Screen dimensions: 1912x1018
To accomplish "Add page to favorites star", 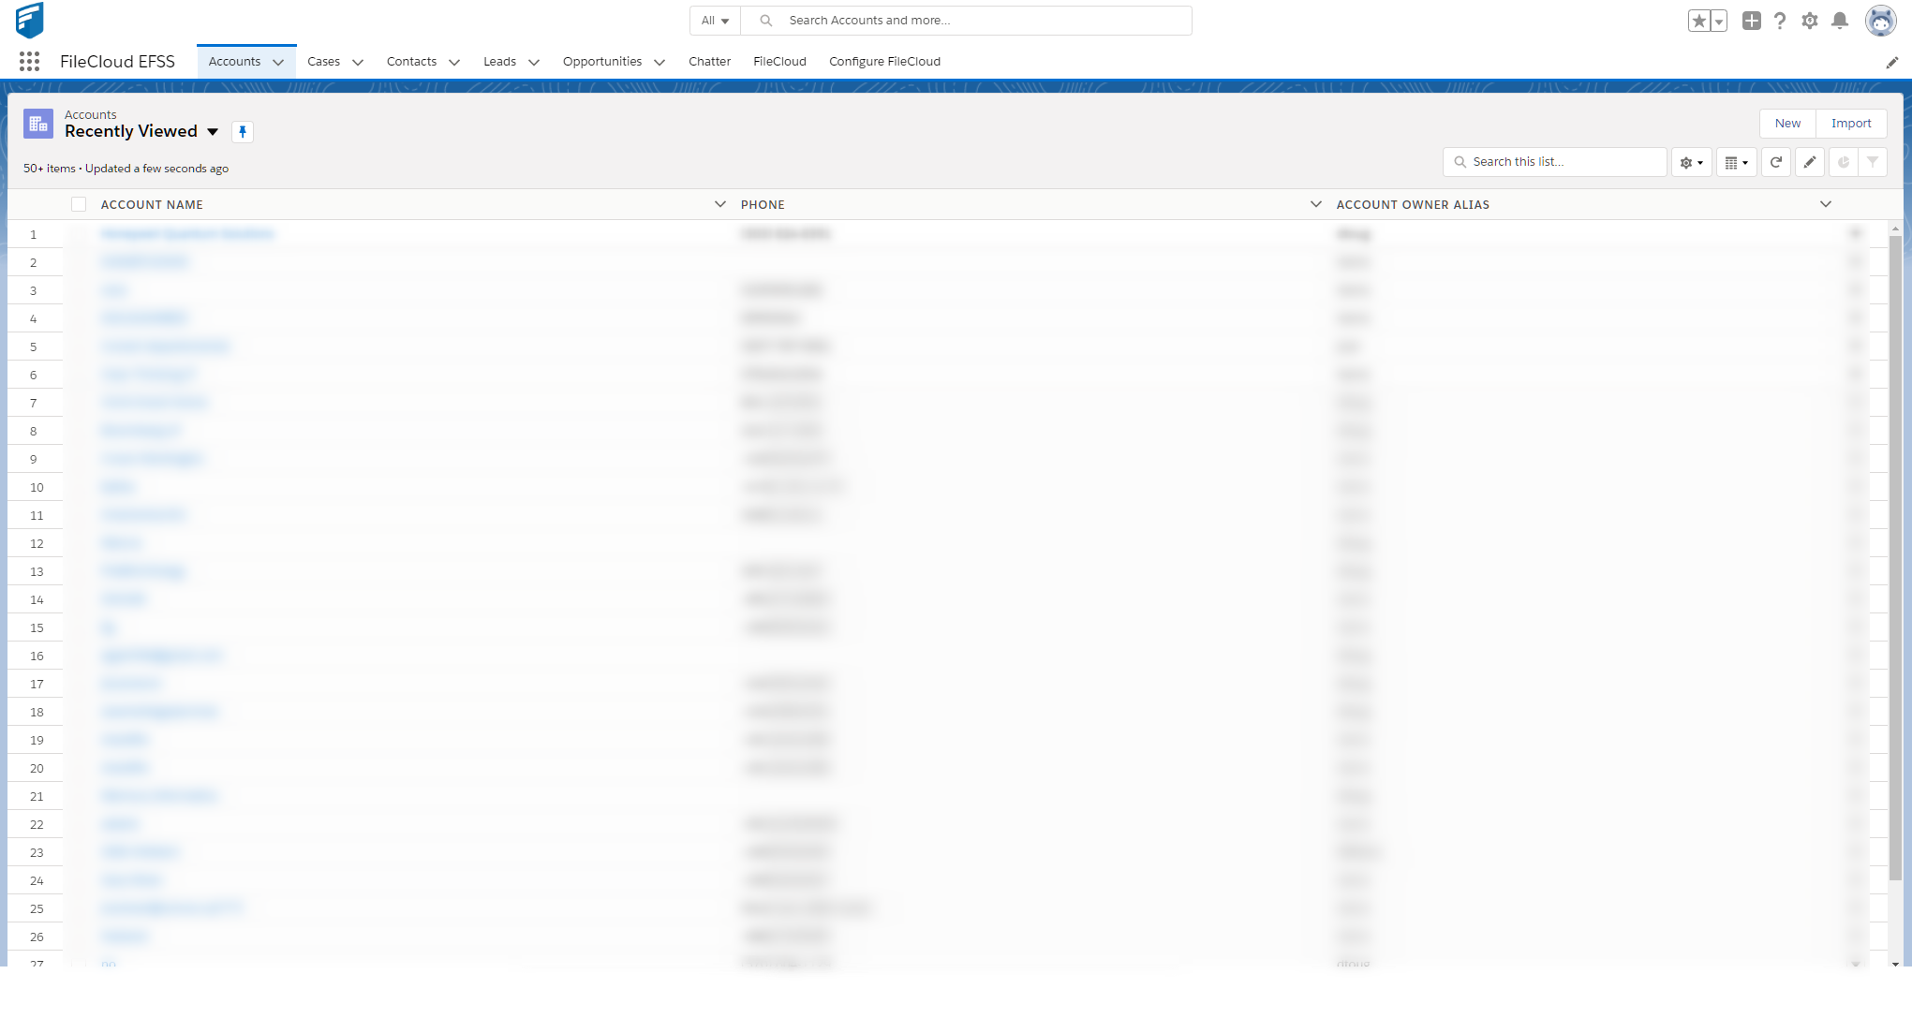I will (1698, 21).
